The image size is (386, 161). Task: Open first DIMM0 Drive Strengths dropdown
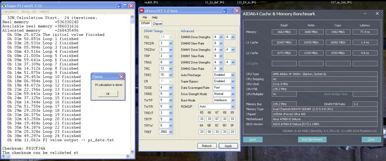click(x=221, y=37)
